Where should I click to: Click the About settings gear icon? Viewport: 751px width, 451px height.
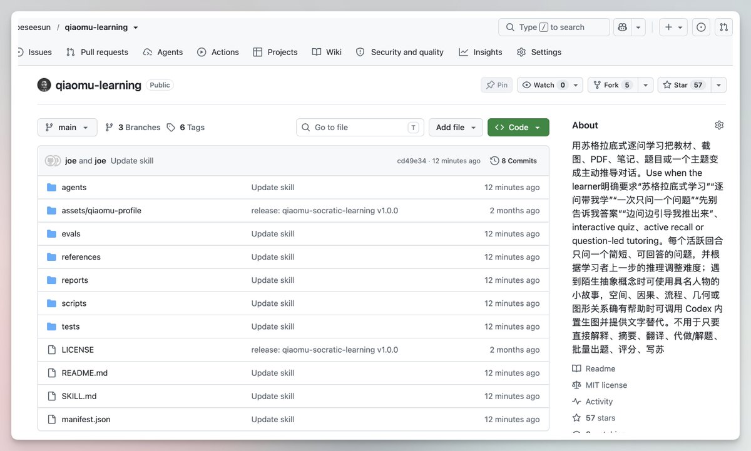coord(719,125)
